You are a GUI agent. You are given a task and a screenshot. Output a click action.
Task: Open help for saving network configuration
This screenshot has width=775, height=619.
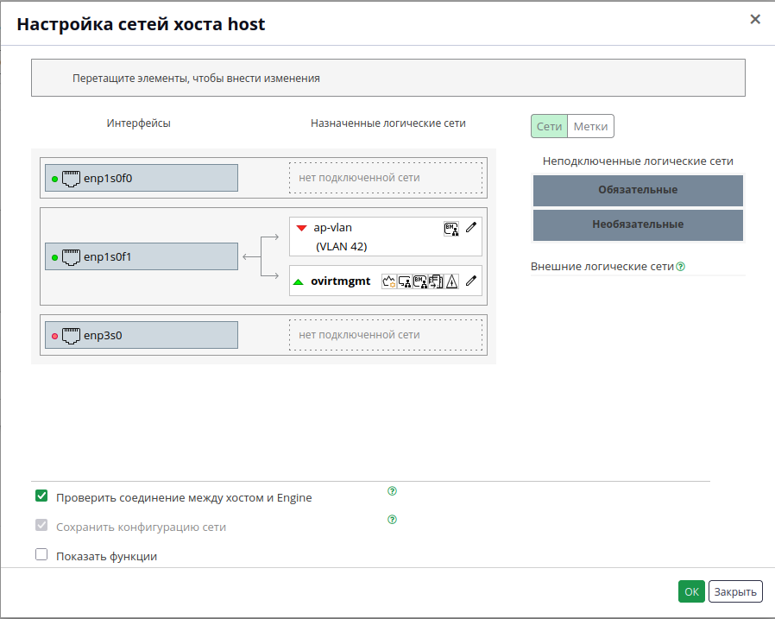392,520
